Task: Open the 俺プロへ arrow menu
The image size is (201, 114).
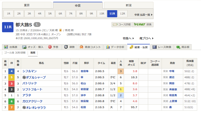Action: click(153, 38)
